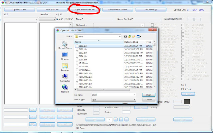213x133 pixels.
Task: Sort by the Type column header
Action: [x=149, y=42]
